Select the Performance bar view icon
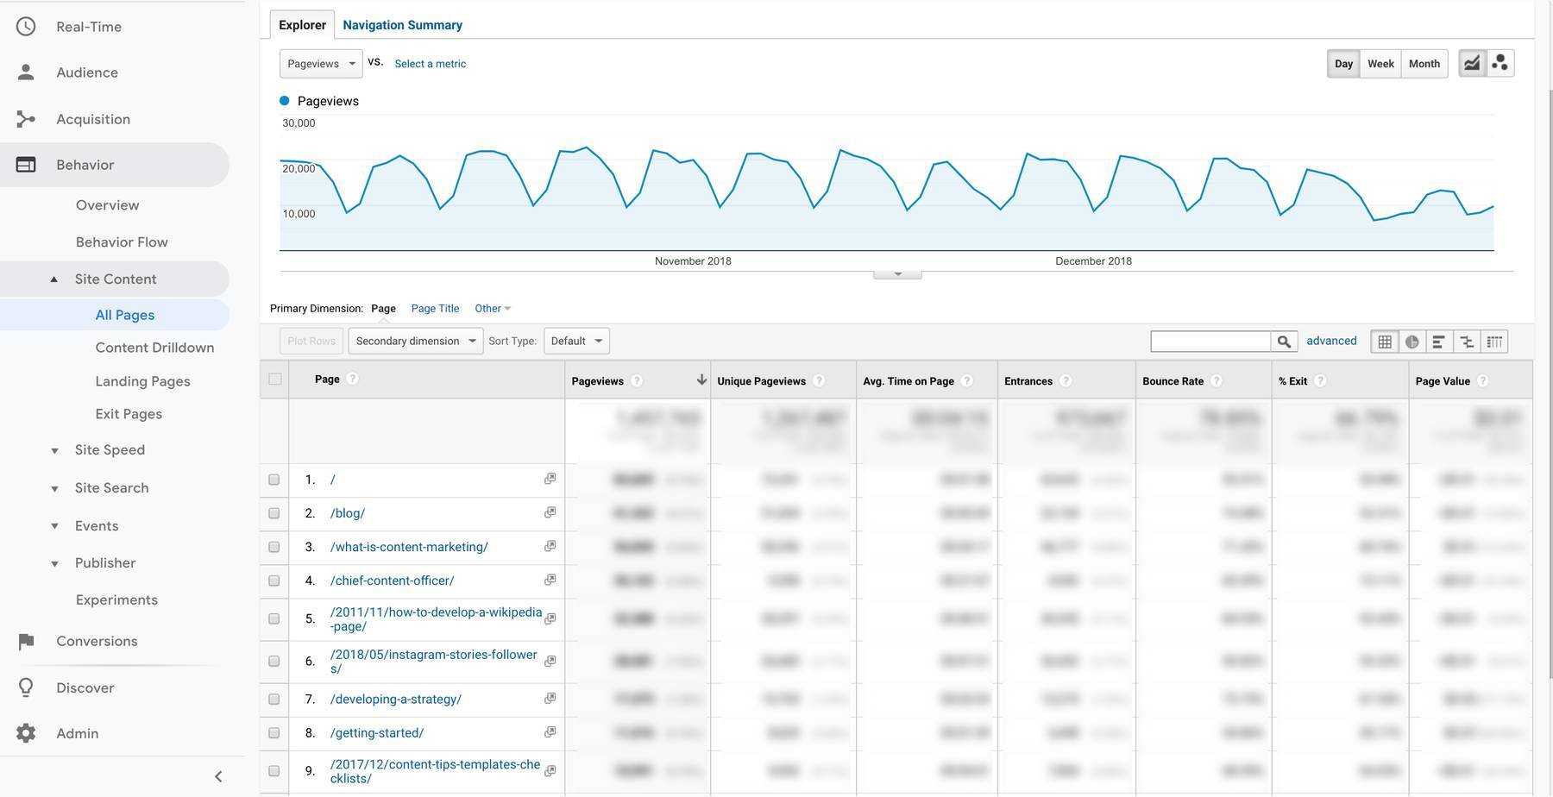The height and width of the screenshot is (797, 1553). pos(1439,342)
